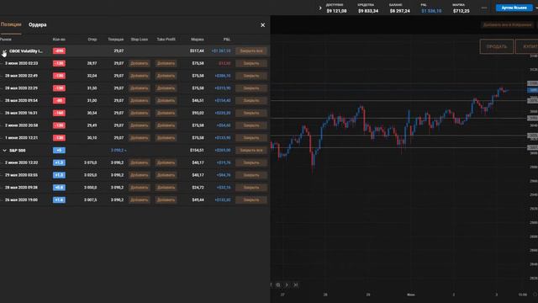Click Закрыть все for S&P 500

point(251,150)
